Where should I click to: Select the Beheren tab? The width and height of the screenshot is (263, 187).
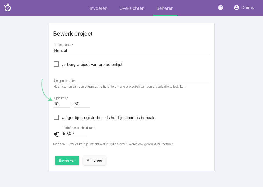point(165,8)
